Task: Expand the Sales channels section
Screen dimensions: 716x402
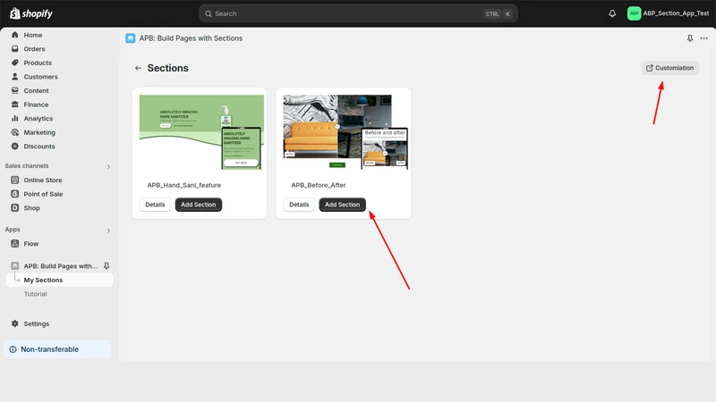Action: 108,166
